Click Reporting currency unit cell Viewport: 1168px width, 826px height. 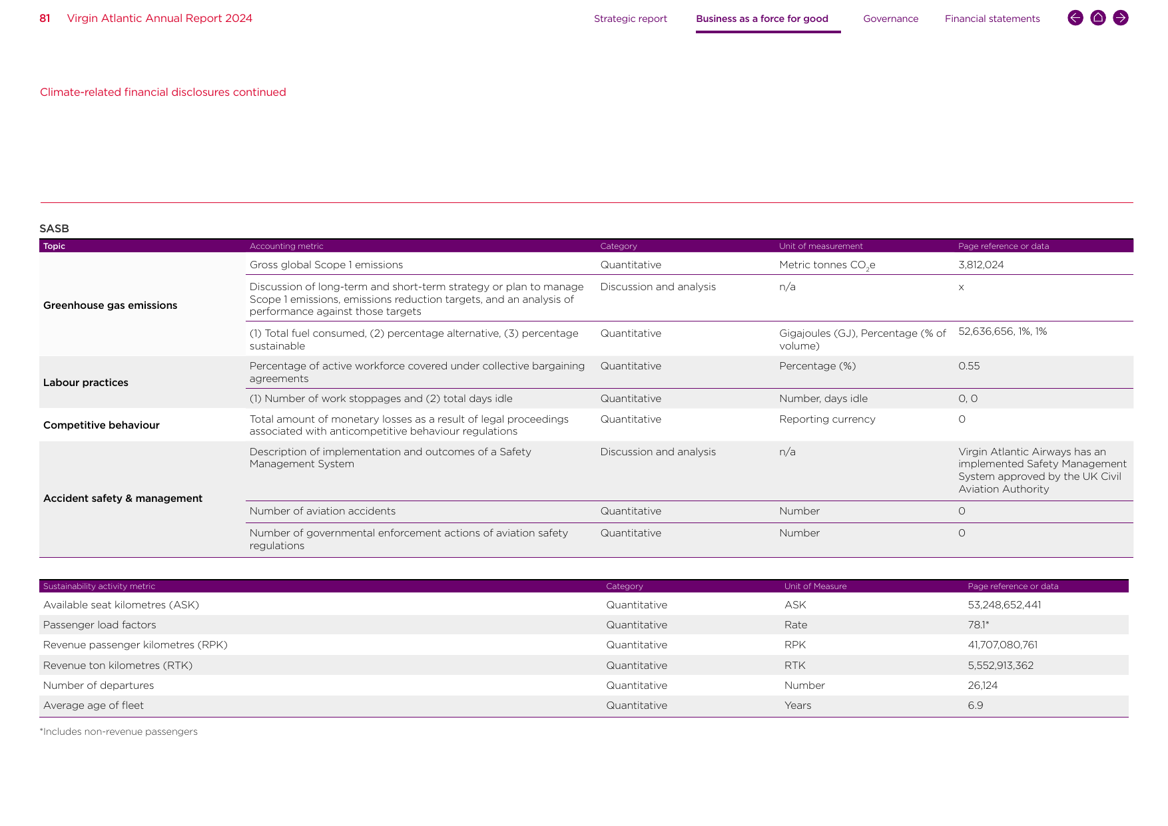click(x=827, y=419)
